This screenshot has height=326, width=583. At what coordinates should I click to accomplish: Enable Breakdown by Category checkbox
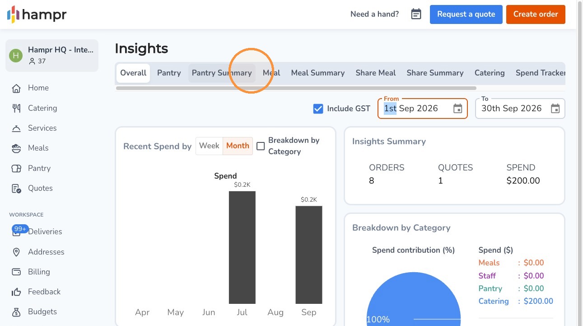point(261,146)
